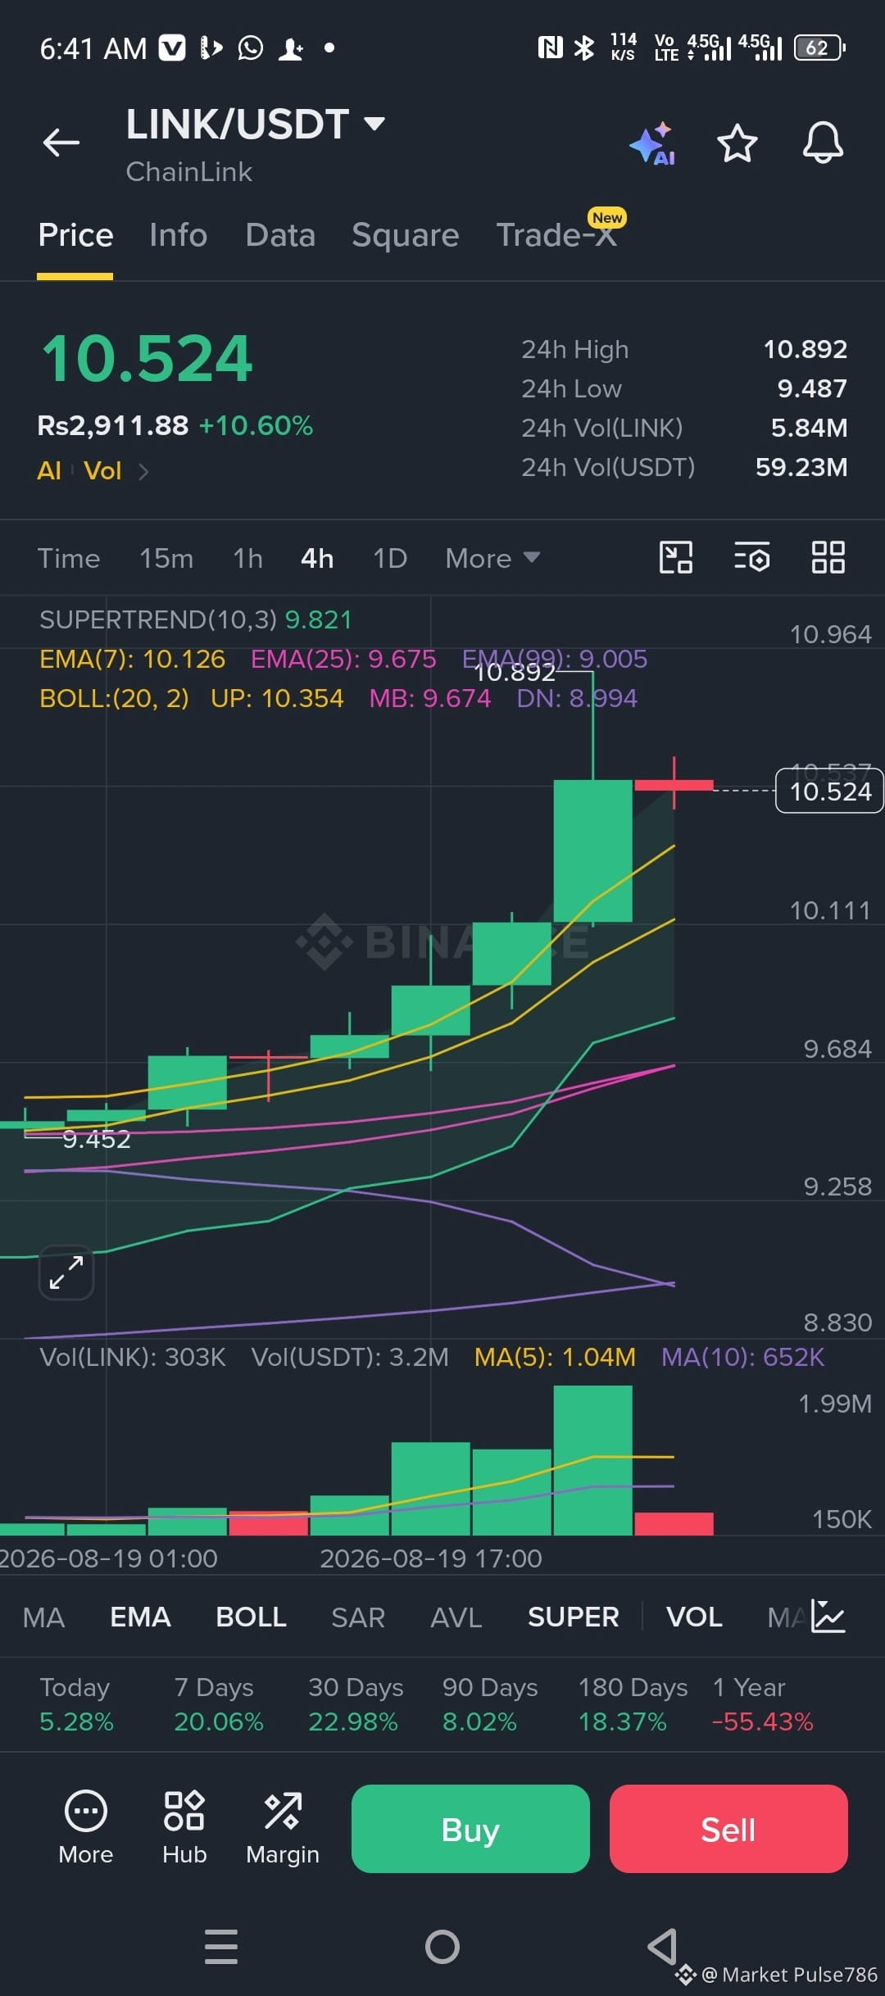Tap the tallest green volume bar
This screenshot has width=885, height=1996.
pos(592,1460)
